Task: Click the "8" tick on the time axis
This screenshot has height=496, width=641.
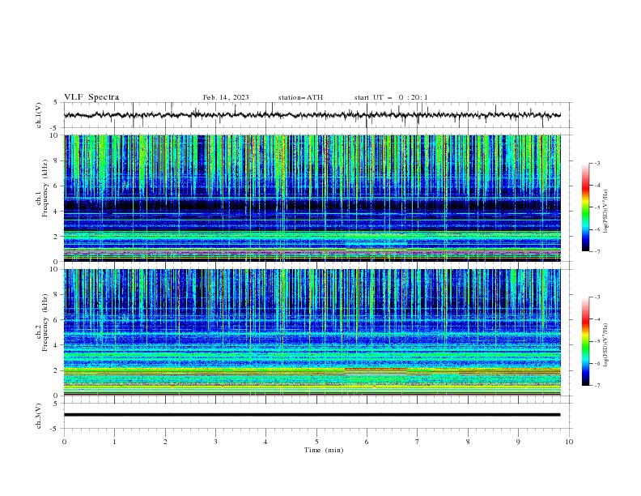Action: [468, 442]
